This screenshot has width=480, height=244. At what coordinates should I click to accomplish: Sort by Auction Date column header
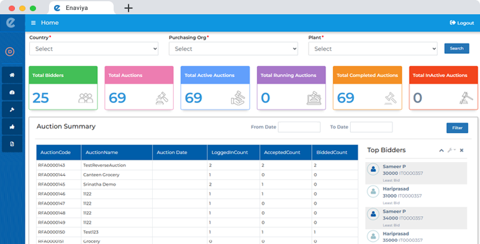pos(179,153)
